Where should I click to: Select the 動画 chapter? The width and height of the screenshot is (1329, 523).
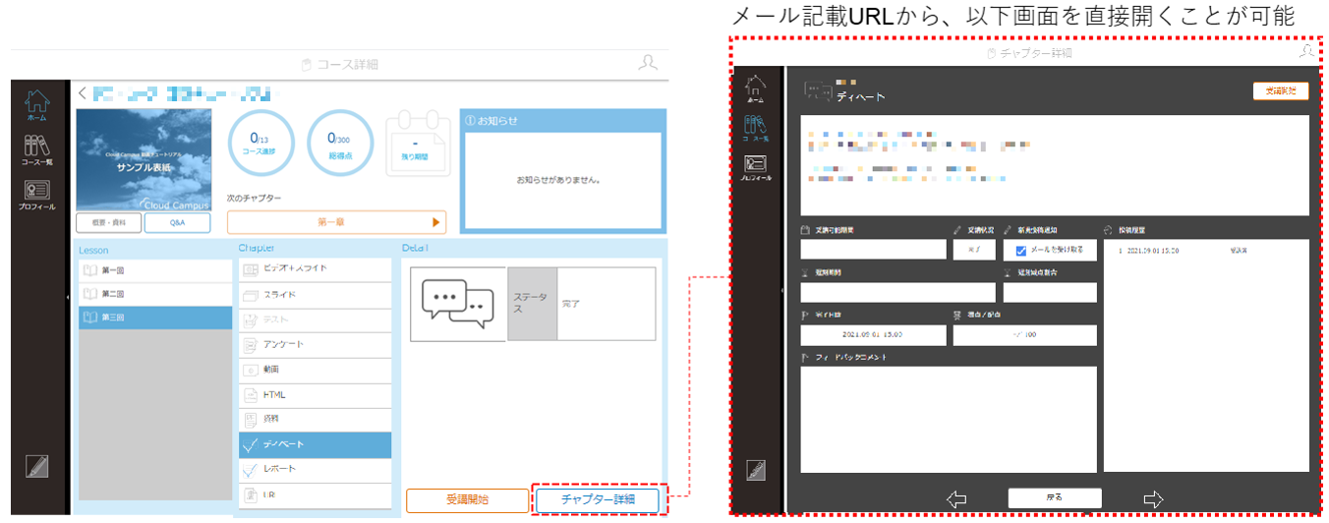pyautogui.click(x=315, y=370)
